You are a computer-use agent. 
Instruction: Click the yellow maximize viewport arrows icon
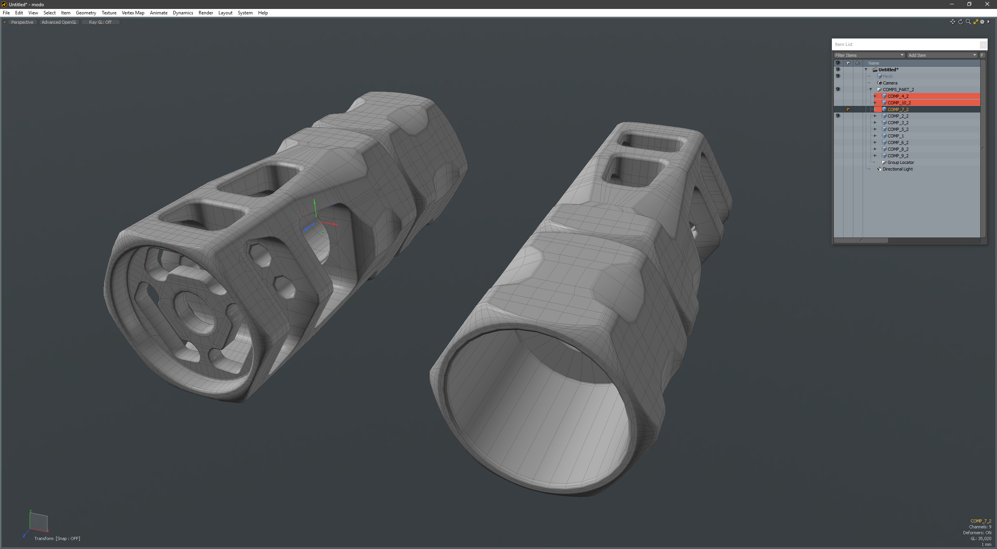(976, 22)
